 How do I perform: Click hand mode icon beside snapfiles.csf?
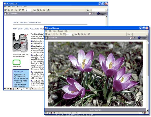pyautogui.click(x=46, y=38)
